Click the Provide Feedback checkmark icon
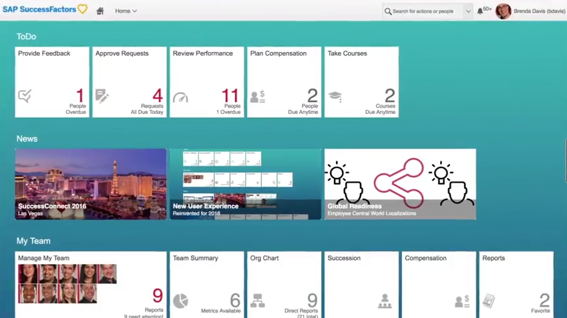 click(25, 97)
